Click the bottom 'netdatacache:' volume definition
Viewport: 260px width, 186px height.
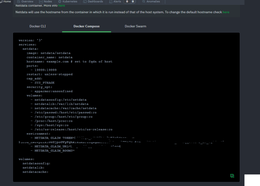click(x=35, y=172)
